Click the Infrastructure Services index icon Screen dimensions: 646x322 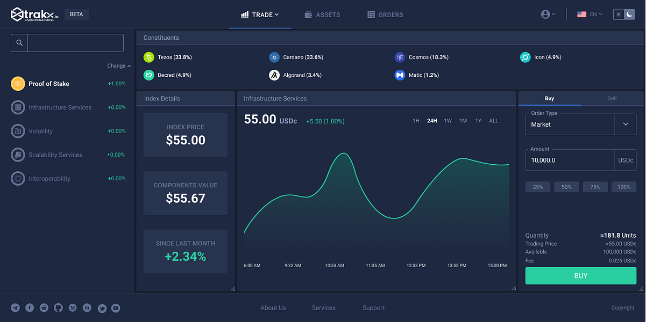tap(18, 107)
